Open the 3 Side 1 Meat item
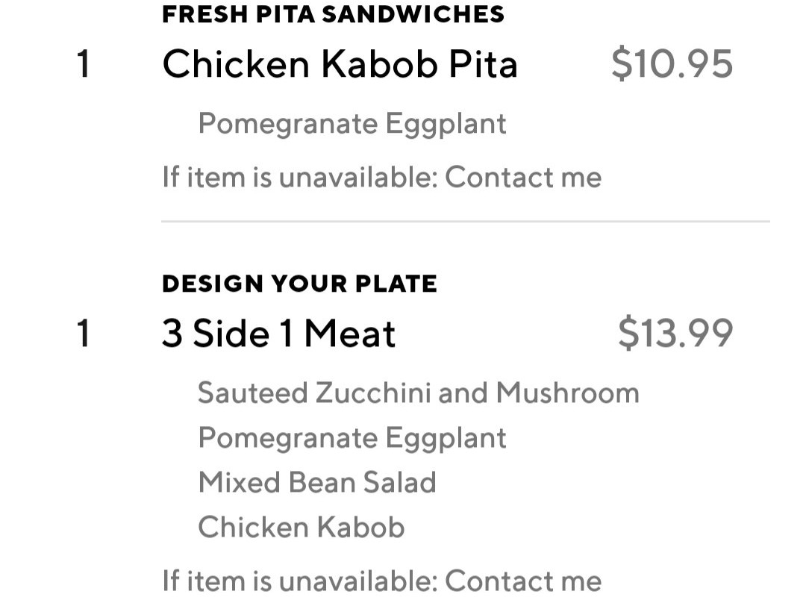806x603 pixels. pos(278,334)
